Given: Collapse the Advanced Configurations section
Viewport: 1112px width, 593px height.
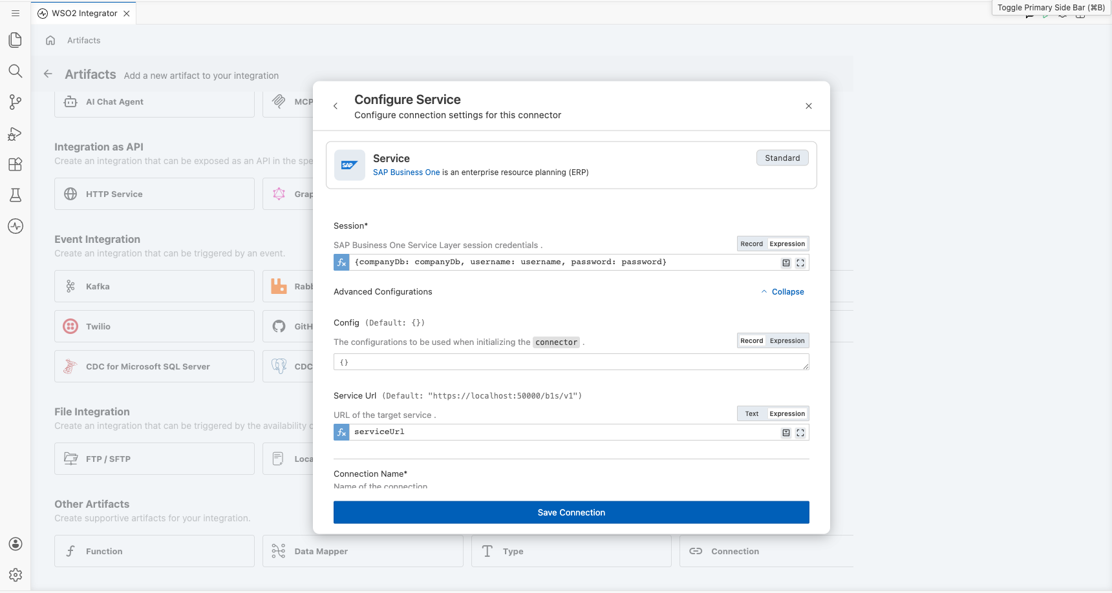Looking at the screenshot, I should (783, 292).
